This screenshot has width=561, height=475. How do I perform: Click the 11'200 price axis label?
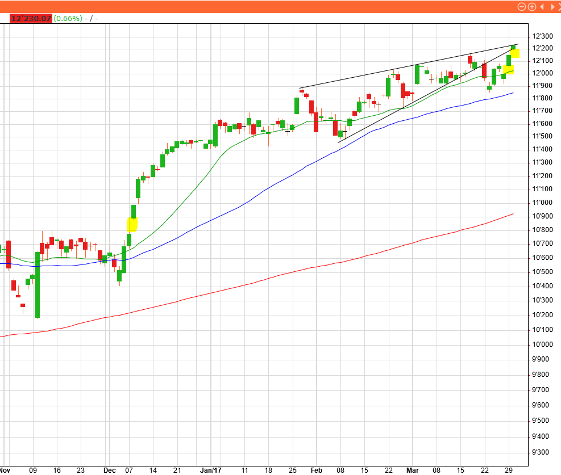(x=542, y=176)
